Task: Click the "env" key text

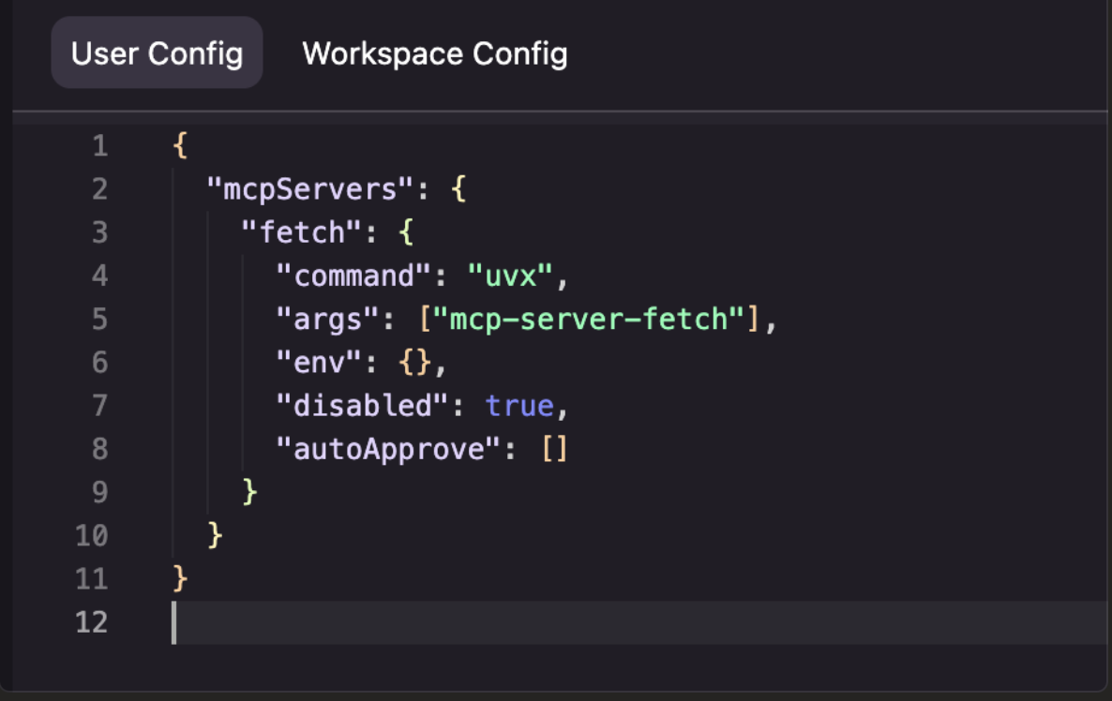Action: click(319, 362)
